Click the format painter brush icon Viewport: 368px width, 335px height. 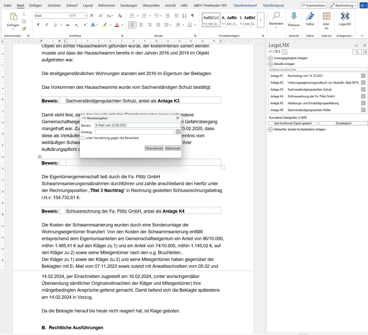coord(24,29)
